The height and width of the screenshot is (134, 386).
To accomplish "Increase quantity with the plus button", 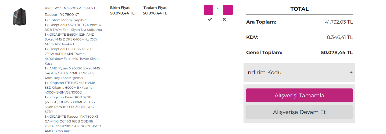I will click(x=228, y=10).
